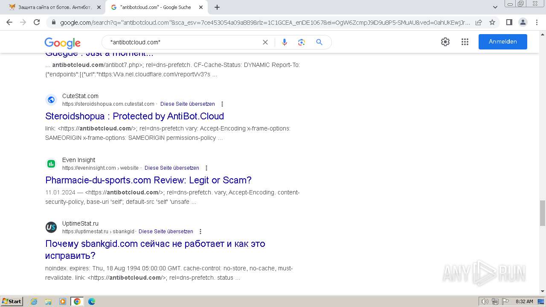Click the CuteStat globe favicon

coord(51,100)
